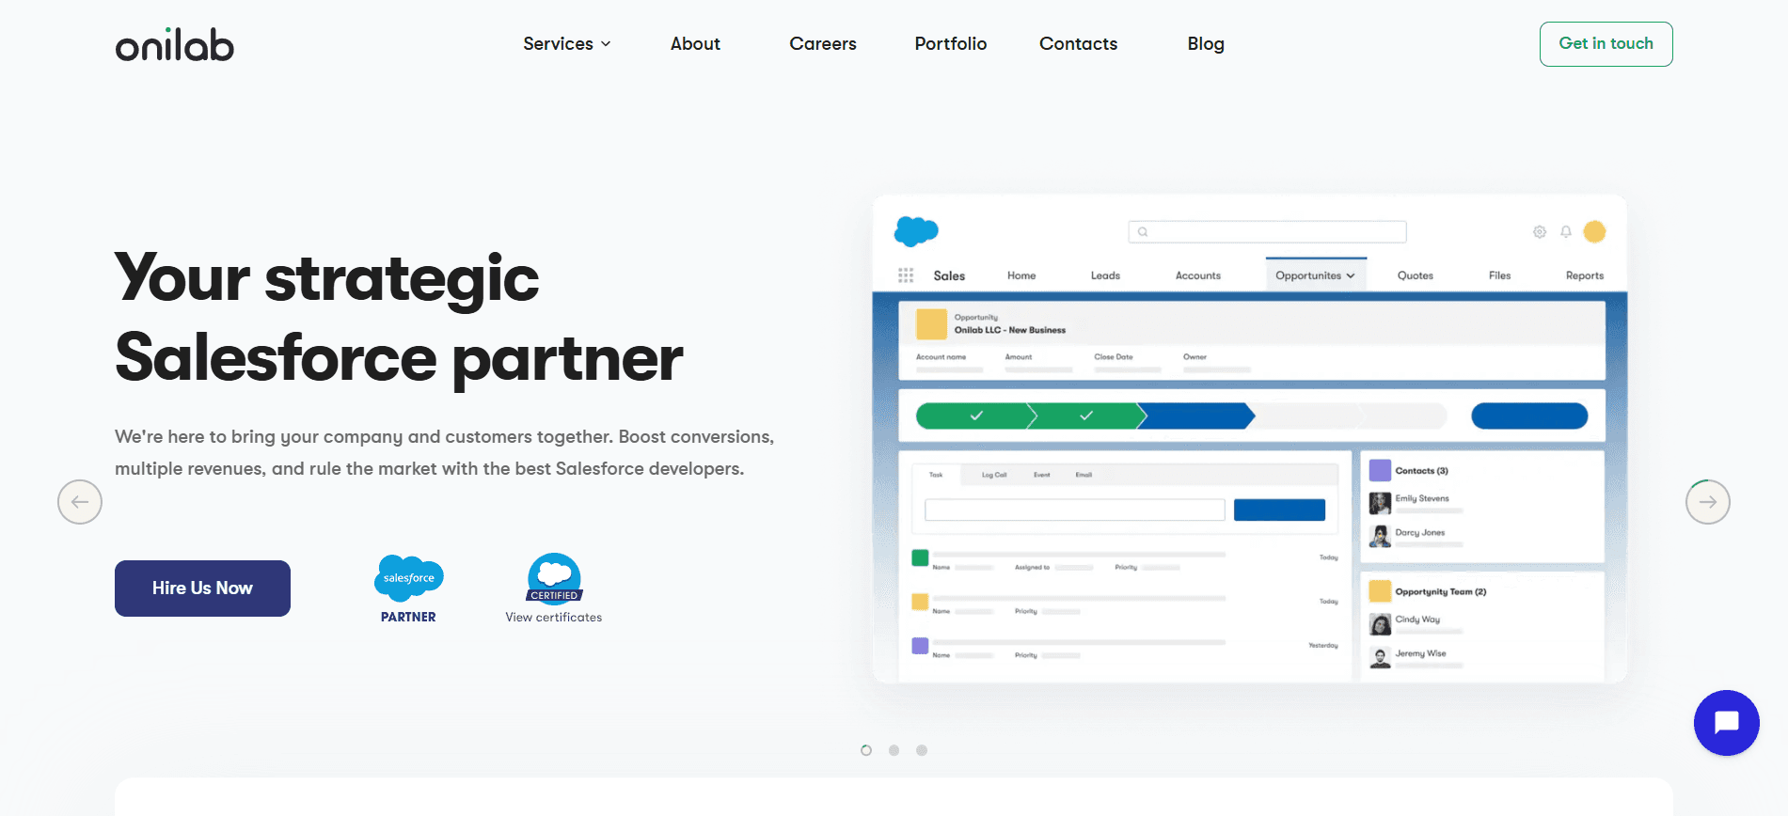The height and width of the screenshot is (816, 1788).
Task: Navigate to Contacts
Action: 1078,44
